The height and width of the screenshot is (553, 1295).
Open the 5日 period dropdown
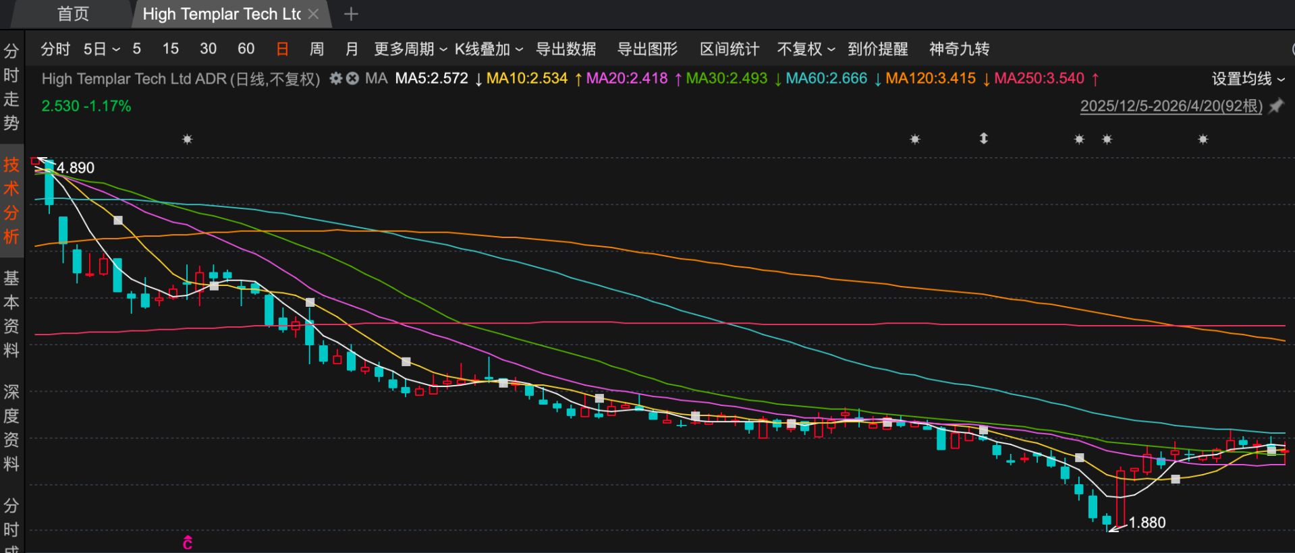101,49
